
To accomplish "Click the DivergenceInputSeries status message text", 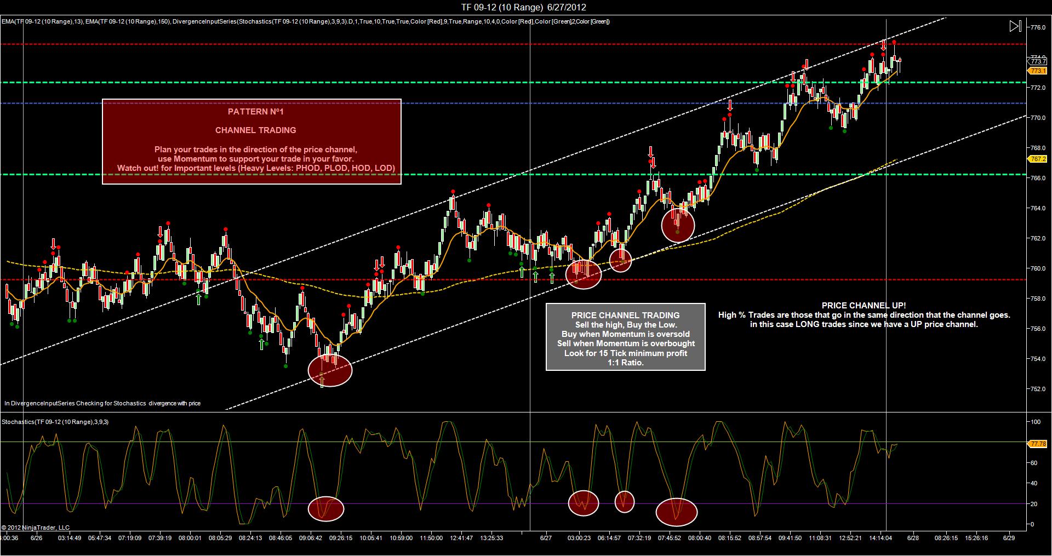I will tap(102, 403).
